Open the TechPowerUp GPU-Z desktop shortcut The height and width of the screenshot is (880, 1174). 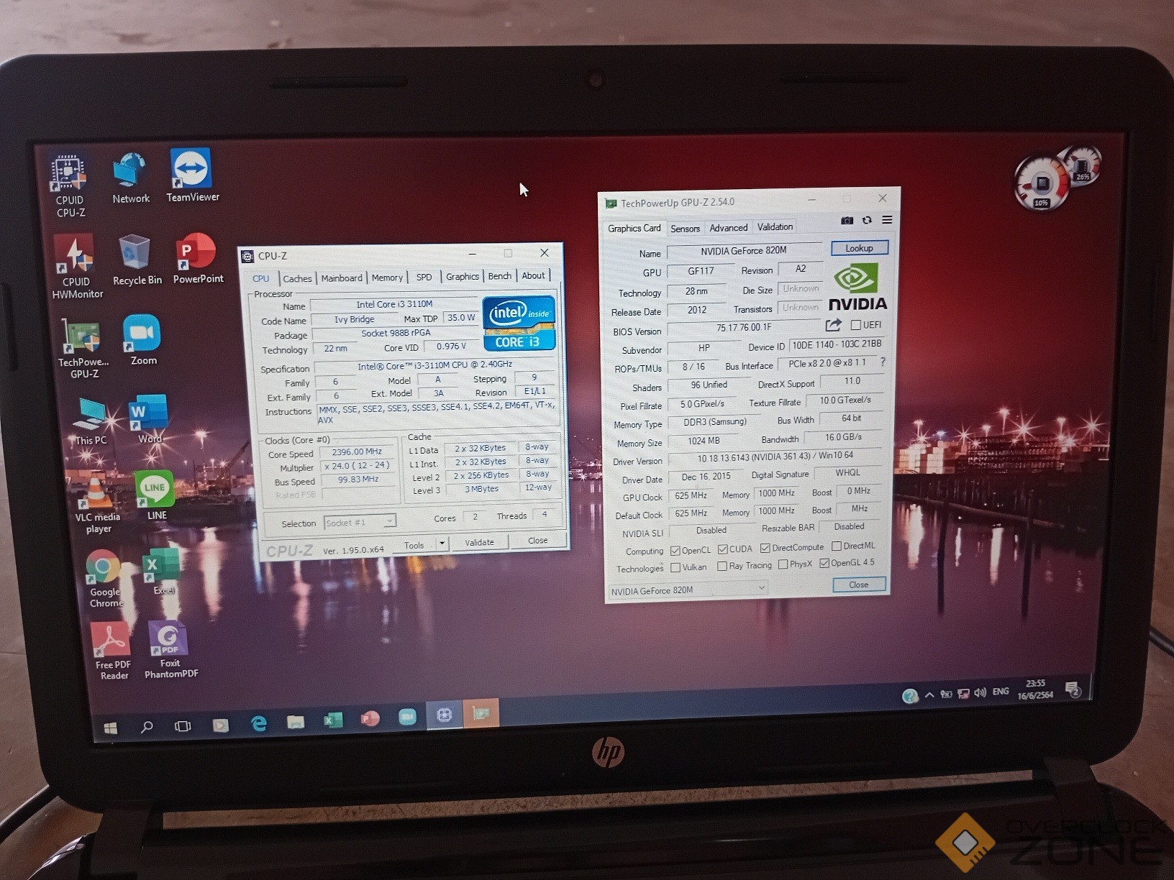[83, 349]
